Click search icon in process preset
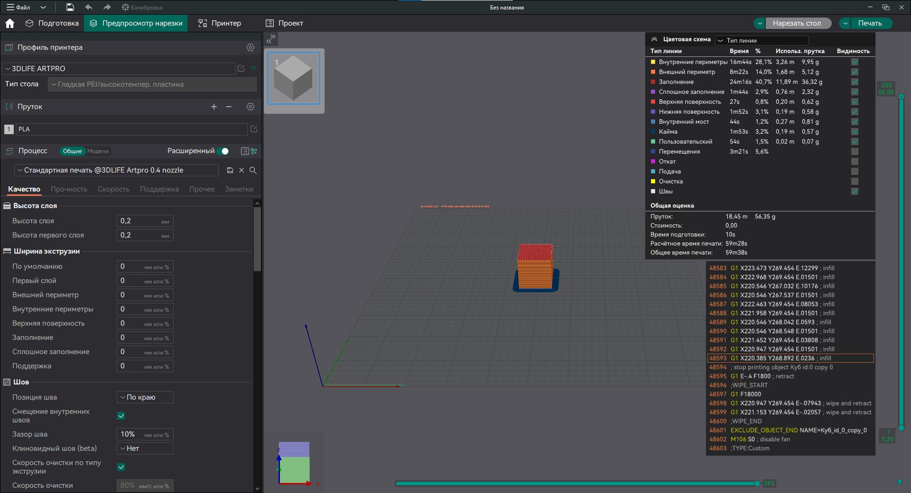911x493 pixels. pos(253,170)
